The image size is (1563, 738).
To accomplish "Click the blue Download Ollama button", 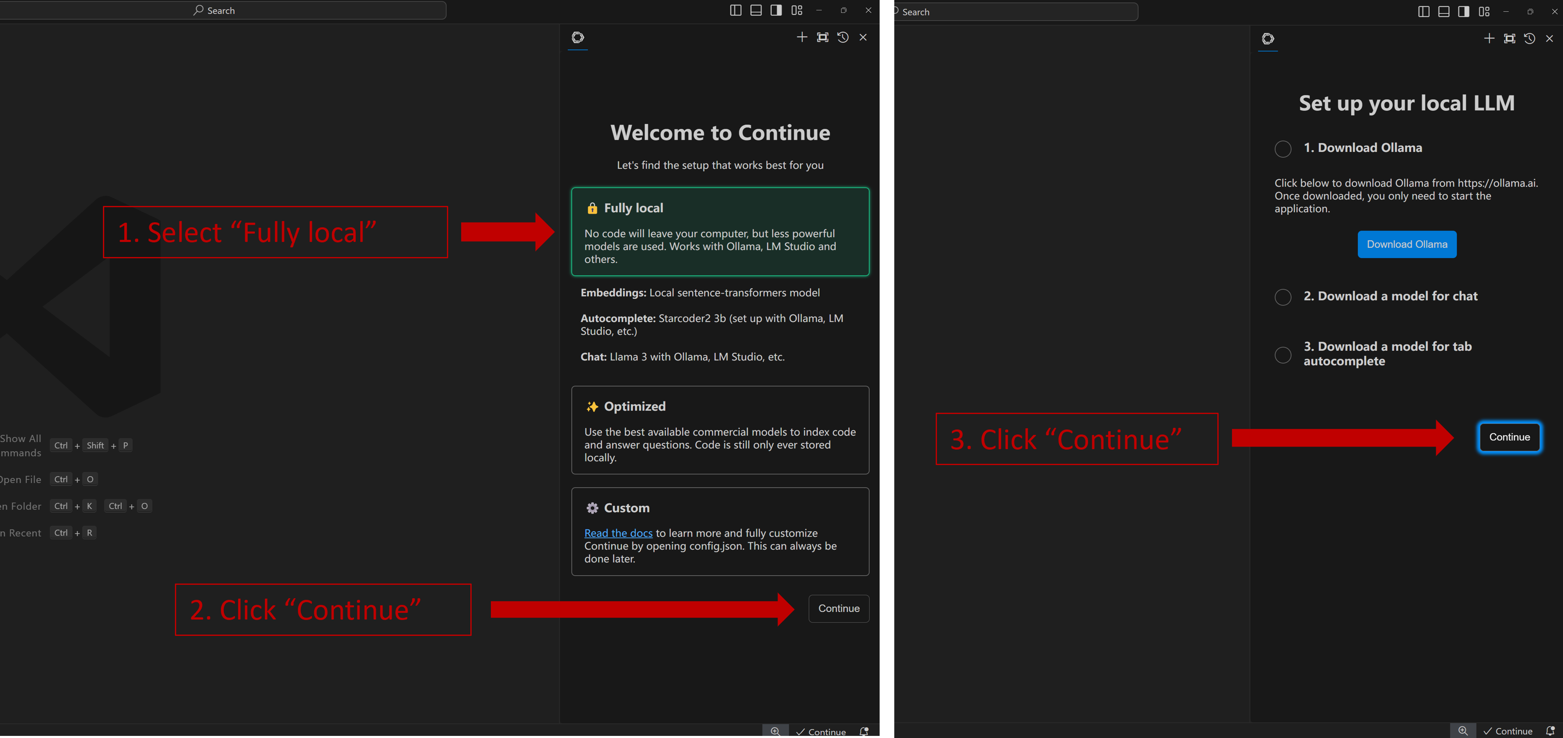I will coord(1406,244).
